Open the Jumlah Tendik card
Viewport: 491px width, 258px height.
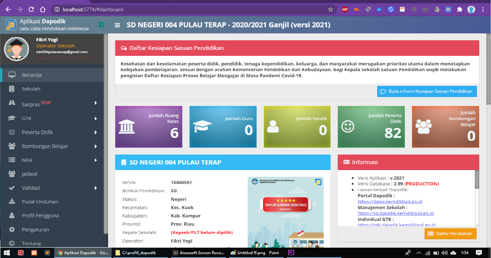click(297, 127)
